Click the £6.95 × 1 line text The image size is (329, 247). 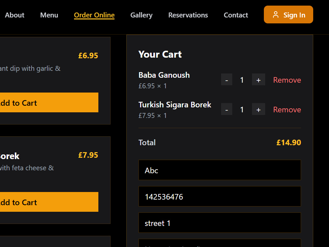pos(153,86)
